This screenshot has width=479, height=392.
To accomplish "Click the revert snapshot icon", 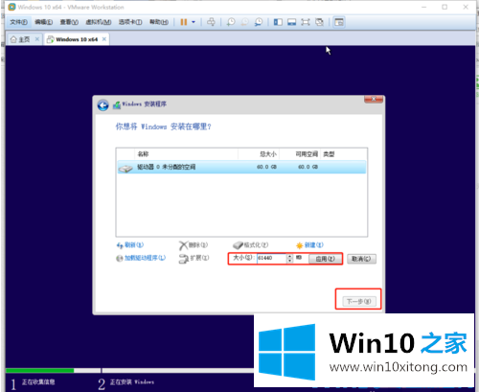I will (x=244, y=22).
